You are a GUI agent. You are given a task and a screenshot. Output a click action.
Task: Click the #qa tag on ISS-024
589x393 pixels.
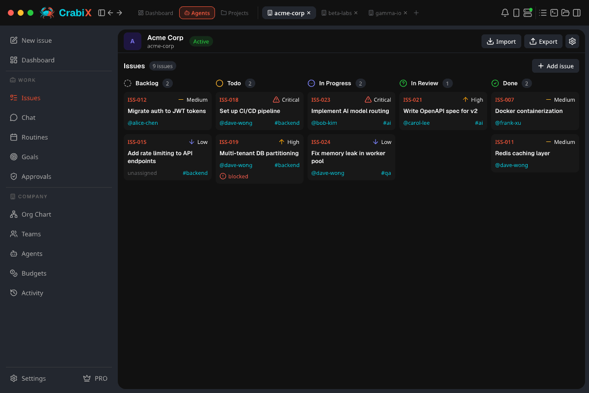pos(386,173)
